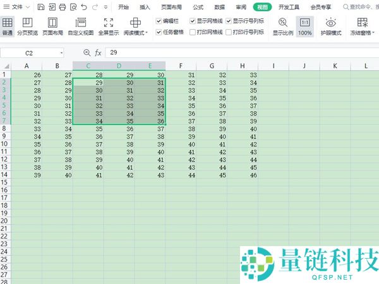Click the Undo arrow icon
Image resolution: width=379 pixels, height=284 pixels.
click(x=84, y=7)
